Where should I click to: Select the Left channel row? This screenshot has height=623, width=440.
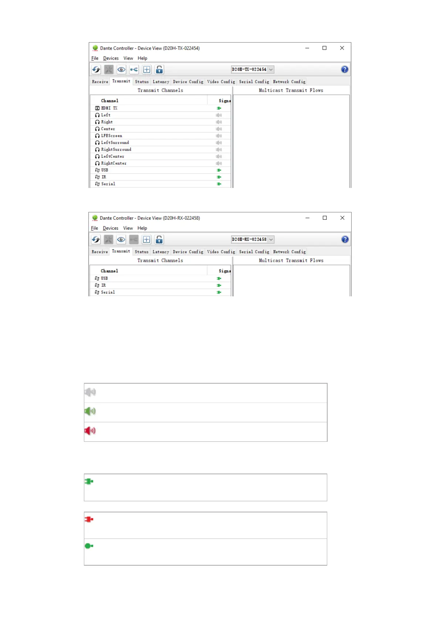coord(160,115)
